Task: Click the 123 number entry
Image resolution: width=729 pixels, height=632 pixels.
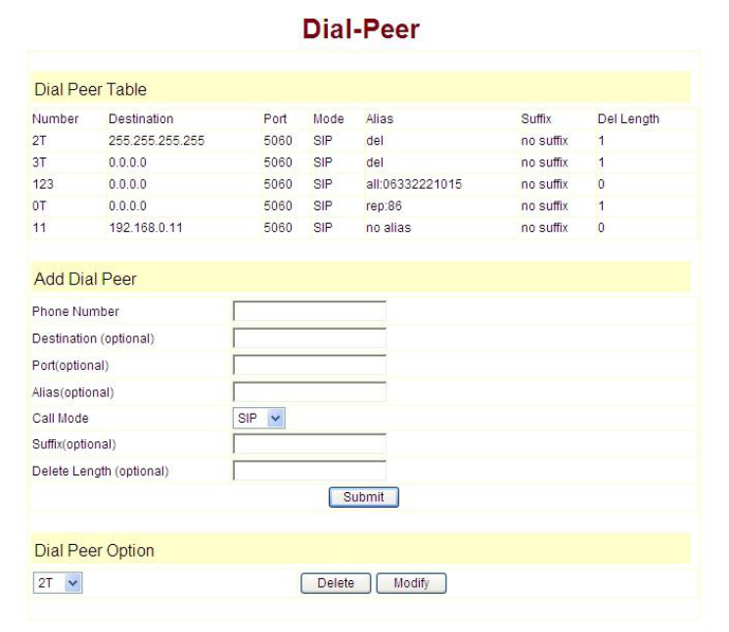Action: click(43, 184)
